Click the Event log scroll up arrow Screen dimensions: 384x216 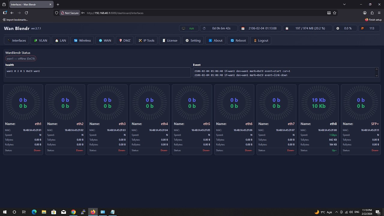coord(377,69)
